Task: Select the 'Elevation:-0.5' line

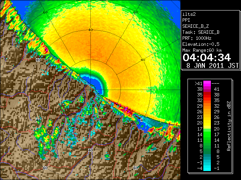Action: 201,44
